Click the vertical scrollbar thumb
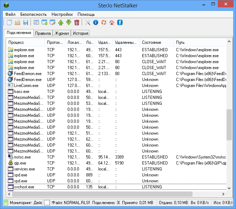 coord(229,125)
